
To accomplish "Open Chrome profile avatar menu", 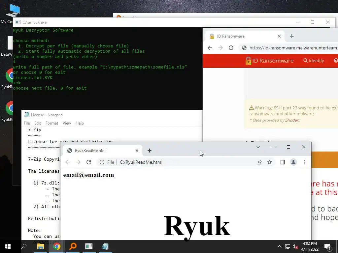I will tap(293, 162).
